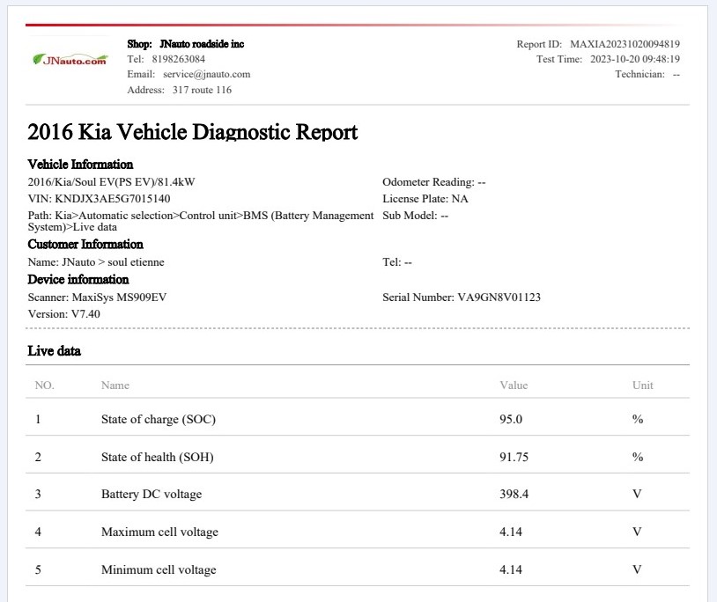Click the % unit in the SOC row
The width and height of the screenshot is (717, 602).
(638, 419)
